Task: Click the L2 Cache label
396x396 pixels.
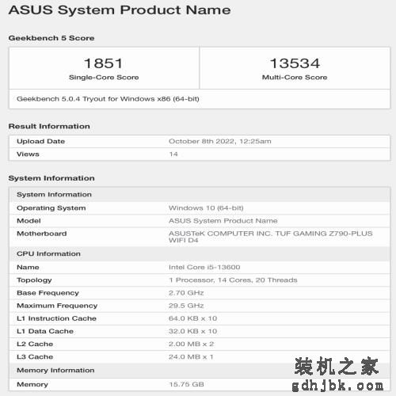Action: pos(35,345)
